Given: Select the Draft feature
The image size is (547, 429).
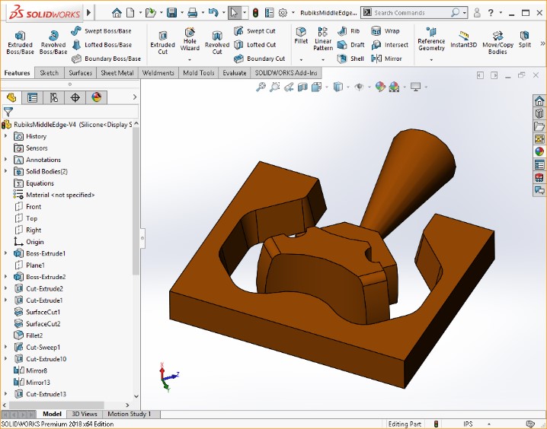Looking at the screenshot, I should click(x=351, y=45).
